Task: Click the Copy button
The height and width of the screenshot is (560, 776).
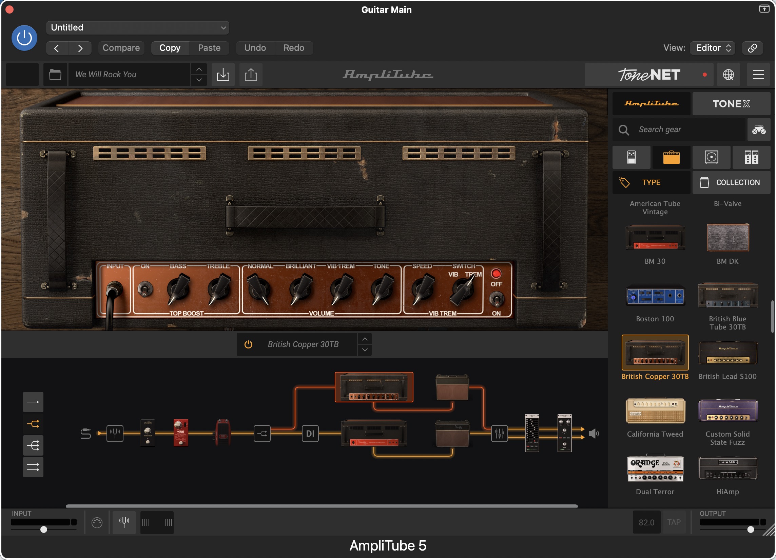Action: (170, 48)
